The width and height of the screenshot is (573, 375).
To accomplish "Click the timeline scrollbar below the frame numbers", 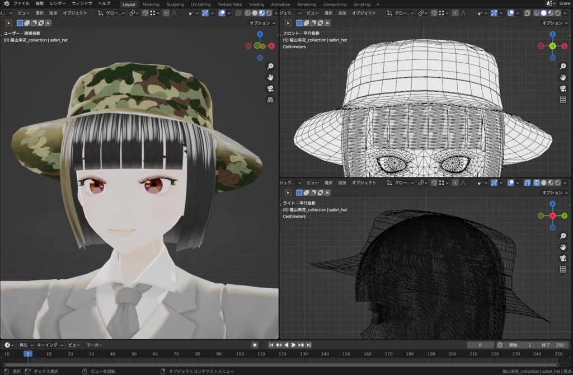I will pos(280,364).
